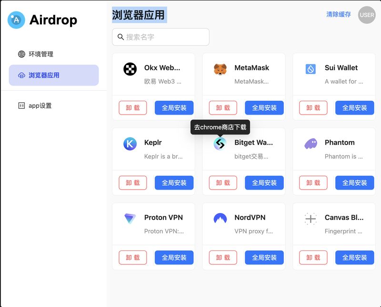This screenshot has height=307, width=381.
Task: Click the Proton VPN triangle icon
Action: (x=130, y=219)
